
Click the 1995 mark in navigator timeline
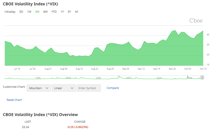pyautogui.click(x=38, y=78)
